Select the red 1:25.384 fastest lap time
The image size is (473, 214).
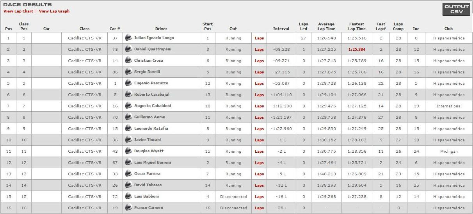357,50
